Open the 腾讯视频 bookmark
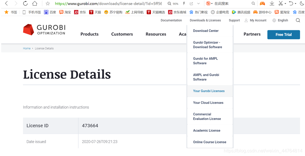The height and width of the screenshot is (156, 305). tap(241, 12)
